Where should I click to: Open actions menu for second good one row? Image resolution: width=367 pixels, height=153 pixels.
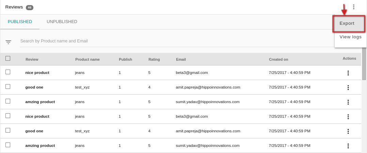(348, 131)
